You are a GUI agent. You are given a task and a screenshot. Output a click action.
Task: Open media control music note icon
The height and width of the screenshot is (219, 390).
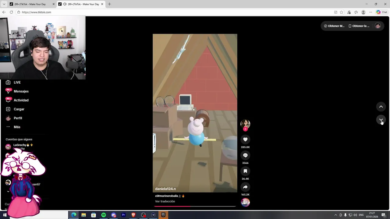click(349, 12)
